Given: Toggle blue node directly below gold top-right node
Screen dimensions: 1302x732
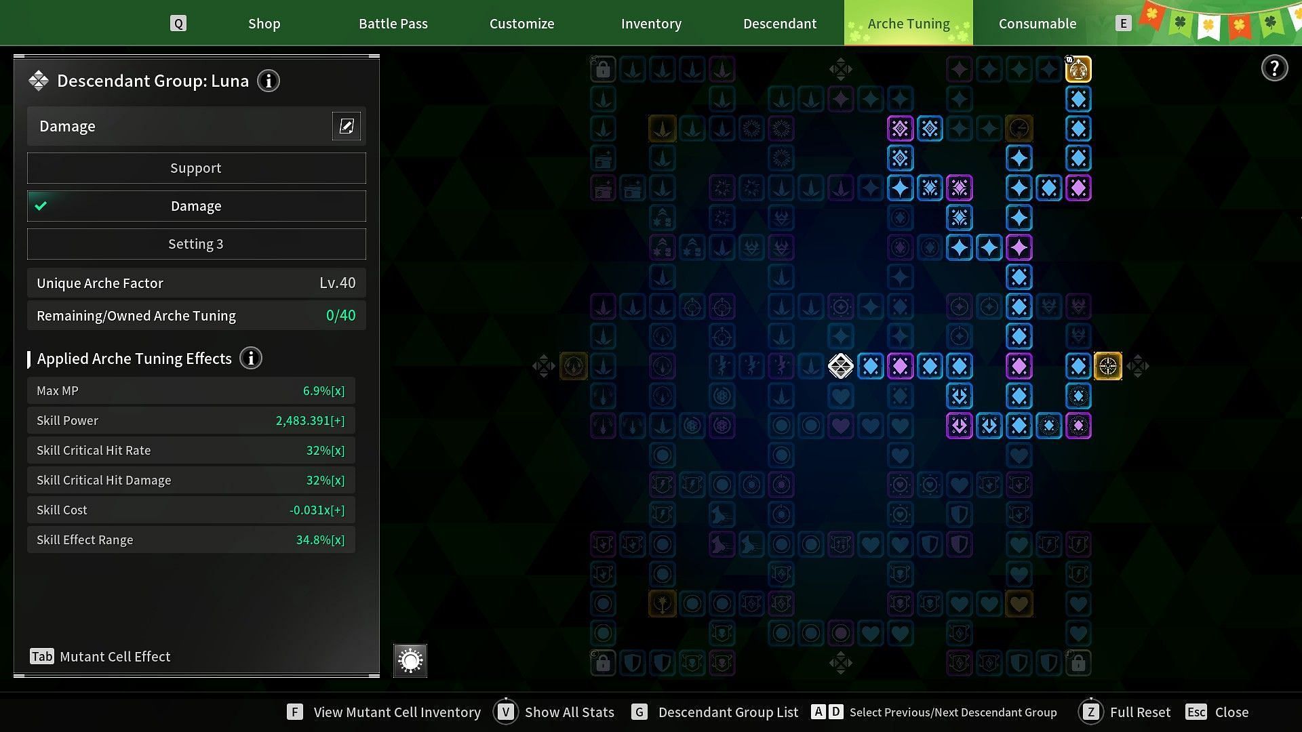Looking at the screenshot, I should 1078,99.
